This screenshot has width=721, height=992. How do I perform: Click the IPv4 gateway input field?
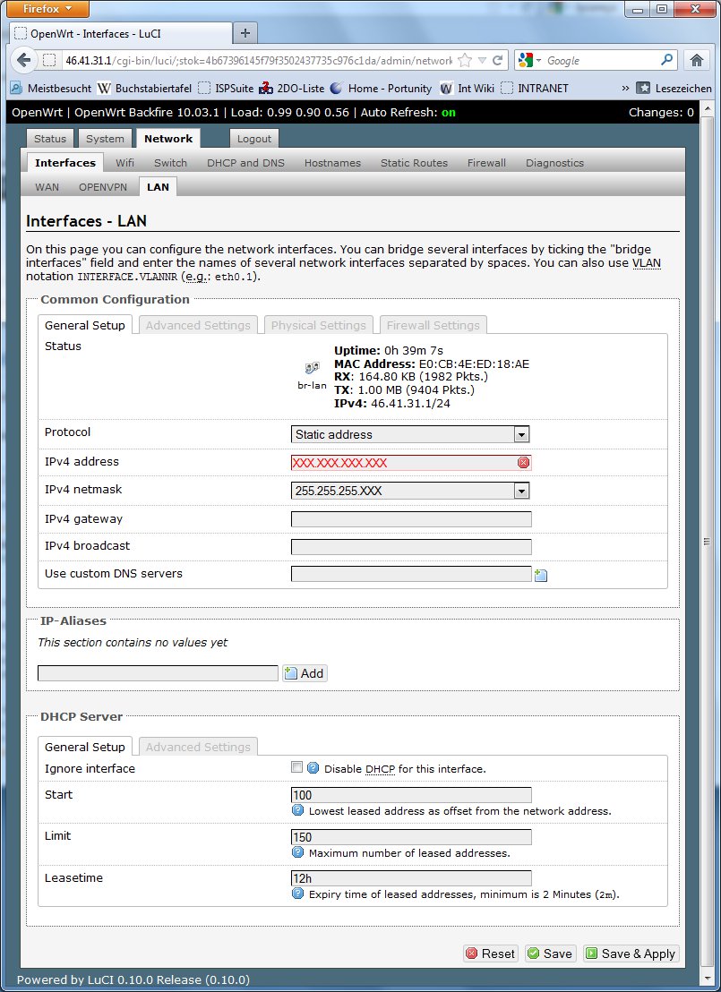(x=411, y=519)
